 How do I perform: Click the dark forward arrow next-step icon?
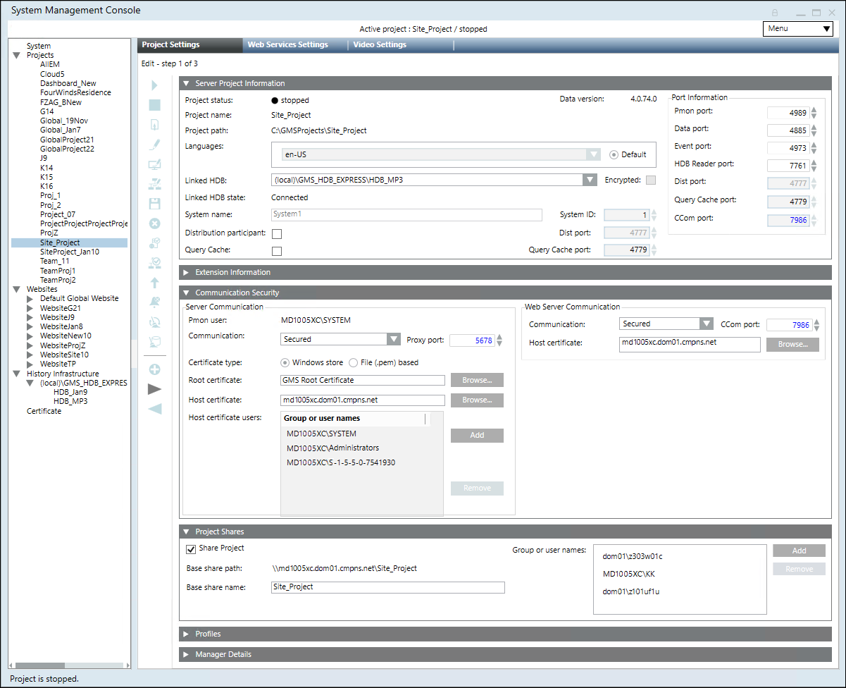pyautogui.click(x=155, y=389)
